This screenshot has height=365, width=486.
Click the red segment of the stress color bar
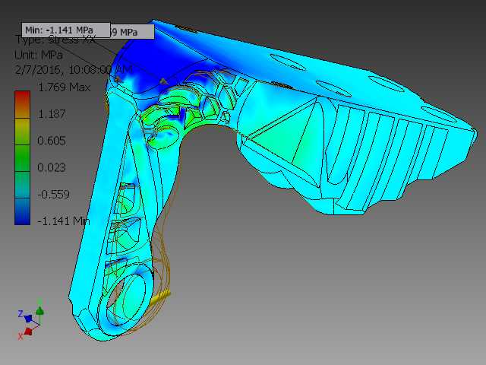pyautogui.click(x=22, y=104)
